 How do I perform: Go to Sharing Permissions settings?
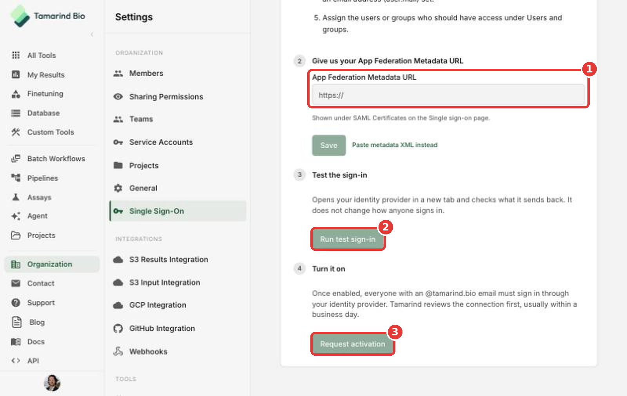(178, 97)
